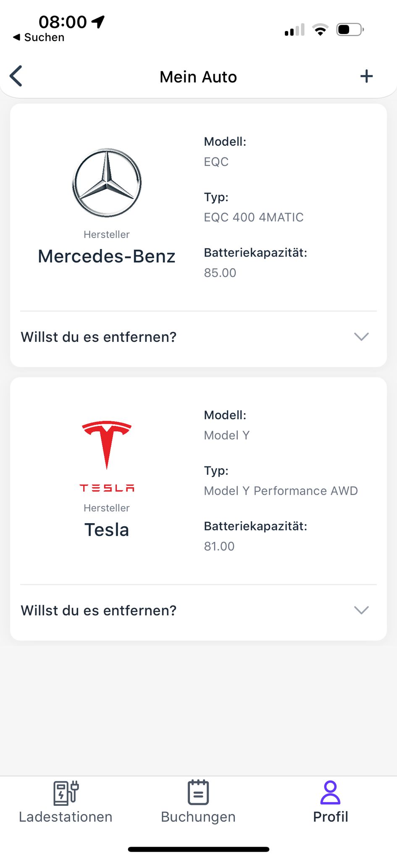The image size is (397, 860).
Task: Expand "Willst du es entfernen?" under Tesla
Action: click(99, 610)
